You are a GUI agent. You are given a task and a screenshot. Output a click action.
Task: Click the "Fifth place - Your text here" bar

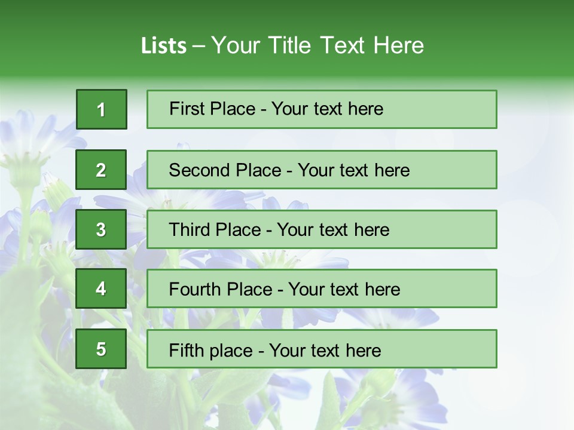click(x=322, y=349)
